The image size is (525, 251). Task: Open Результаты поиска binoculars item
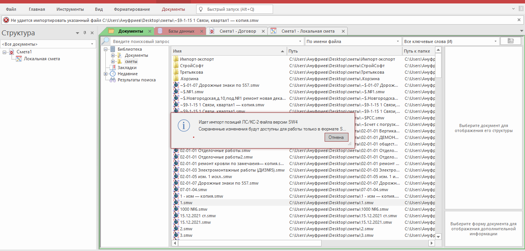pyautogui.click(x=137, y=80)
